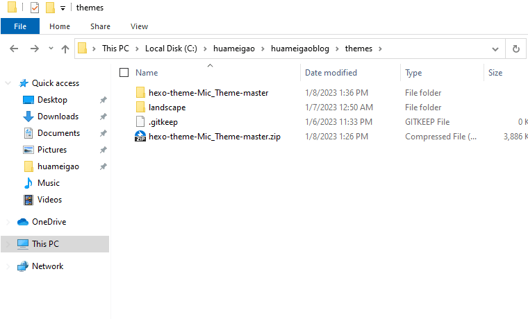Switch to the View ribbon tab
Viewport: 528px width, 319px height.
[x=139, y=26]
